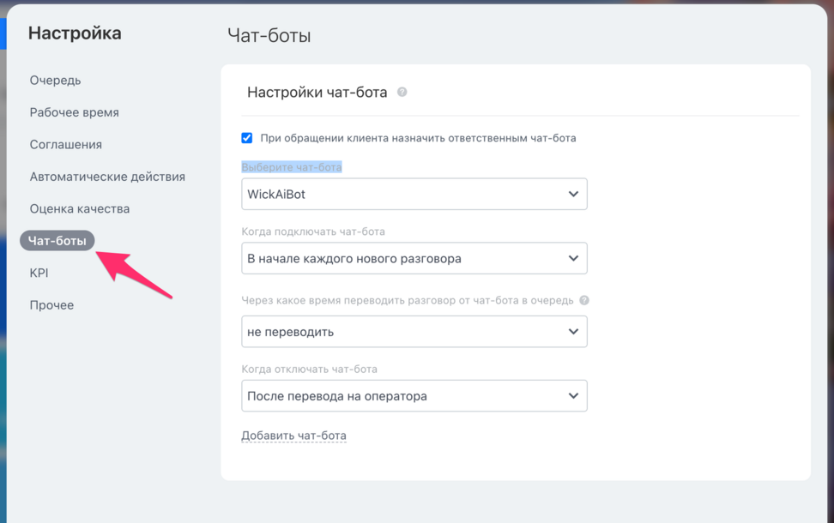
Task: Open the KPI settings section
Action: (39, 274)
